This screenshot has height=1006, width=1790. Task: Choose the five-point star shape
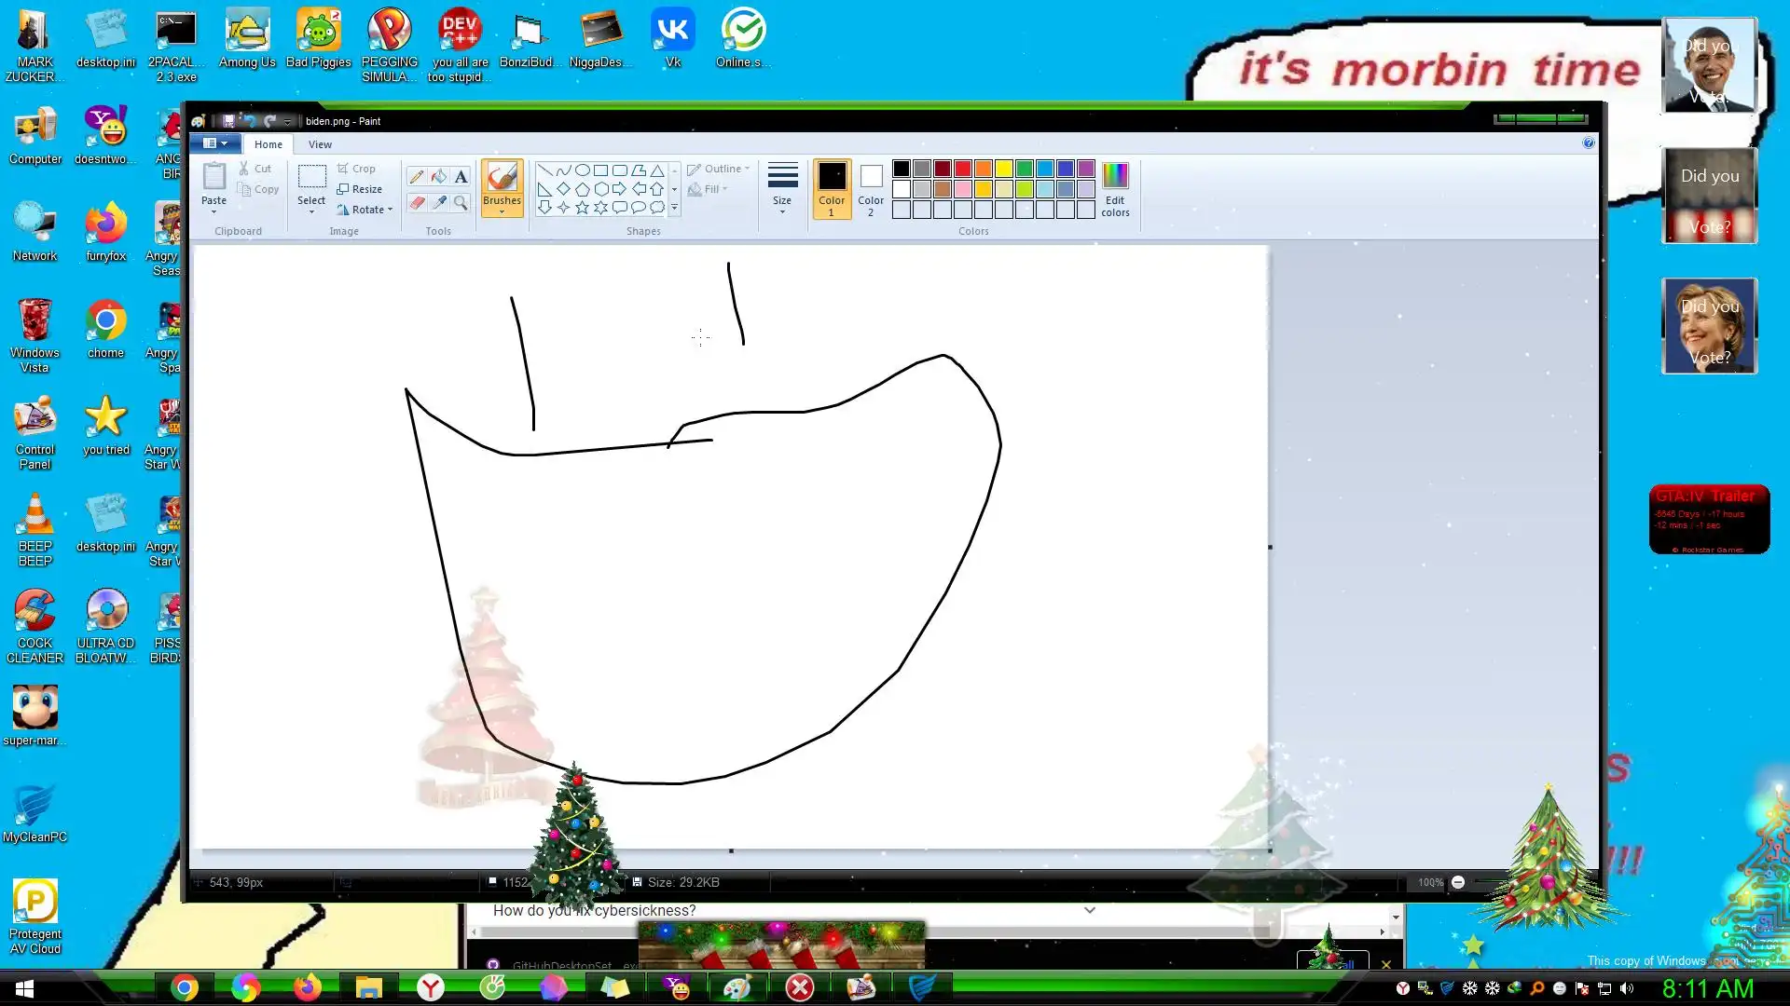(x=582, y=208)
